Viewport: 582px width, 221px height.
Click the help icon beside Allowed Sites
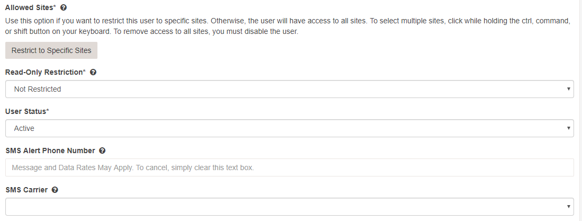pyautogui.click(x=64, y=7)
